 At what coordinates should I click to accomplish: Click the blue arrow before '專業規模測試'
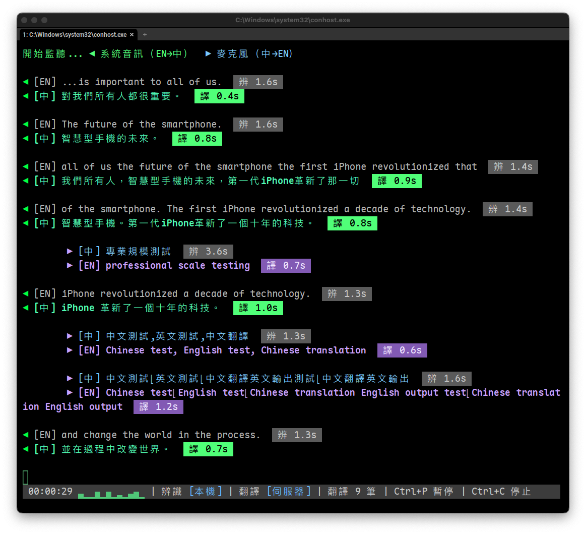tap(70, 251)
